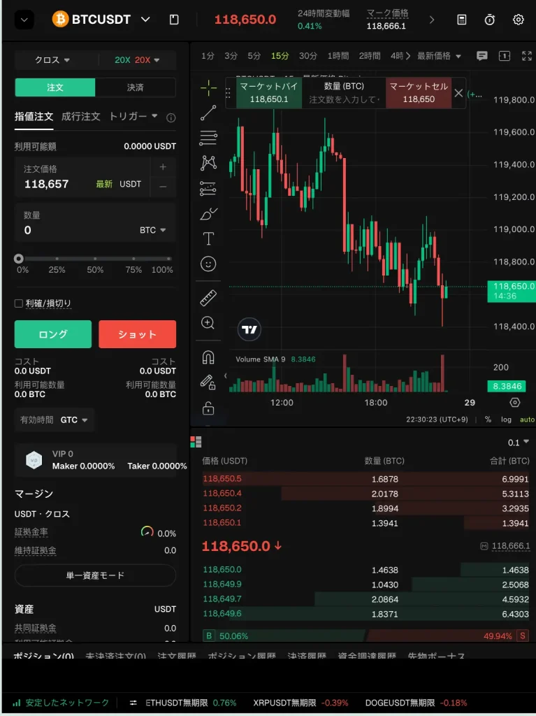Open the settings gear in header
536x716 pixels.
(519, 20)
